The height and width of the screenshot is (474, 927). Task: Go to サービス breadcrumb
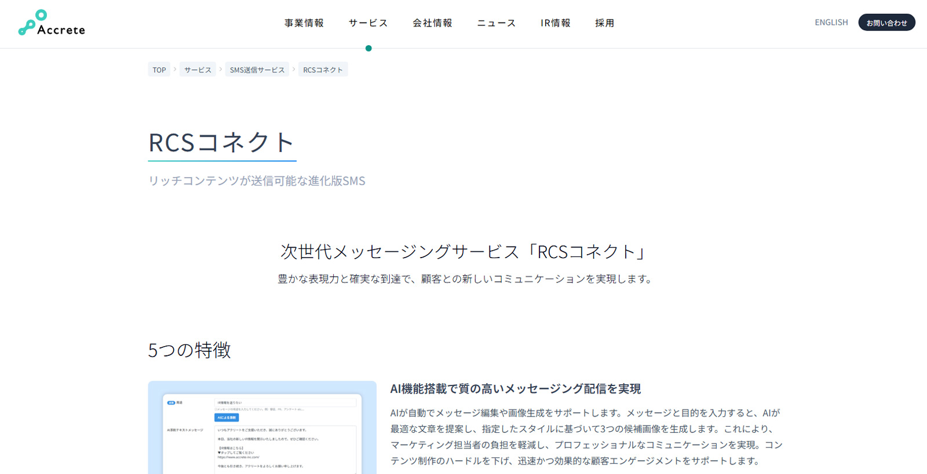point(198,69)
